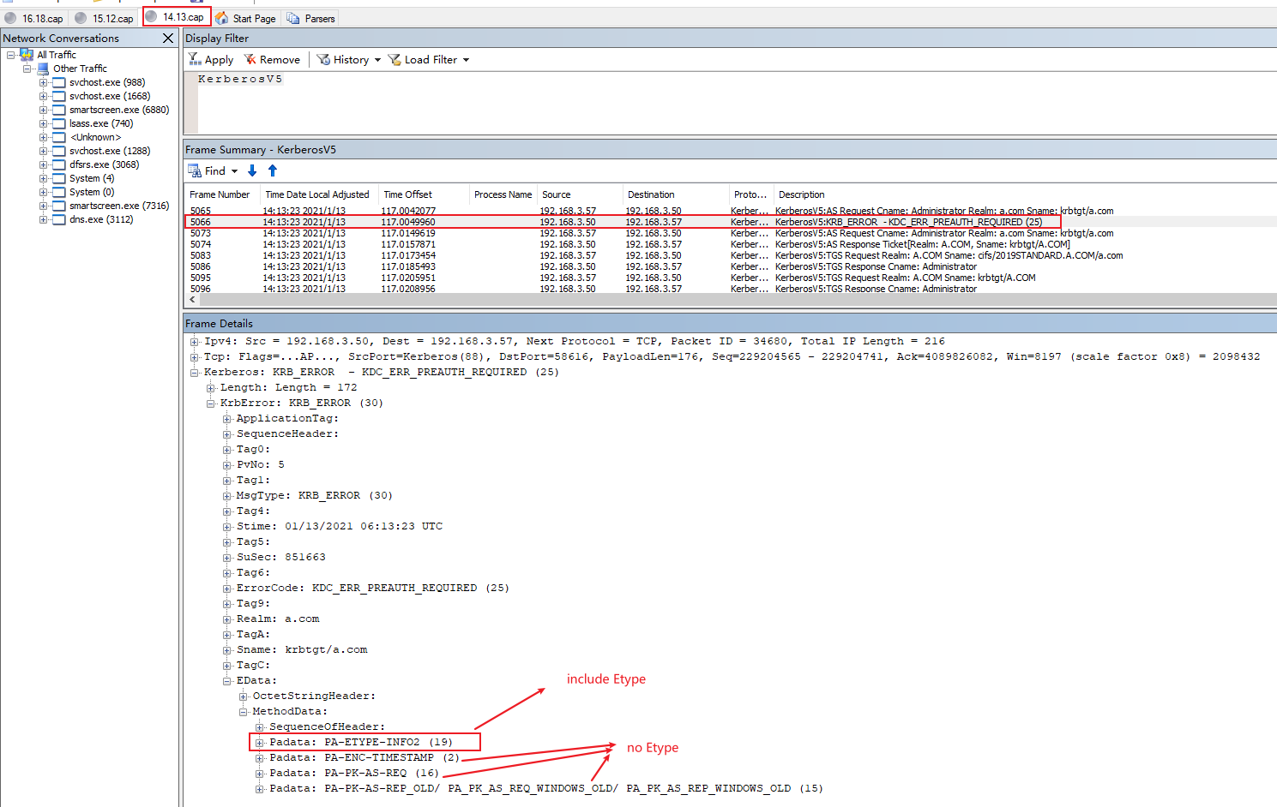1277x807 pixels.
Task: Click the KerberosV5 filter text field
Action: [736, 102]
